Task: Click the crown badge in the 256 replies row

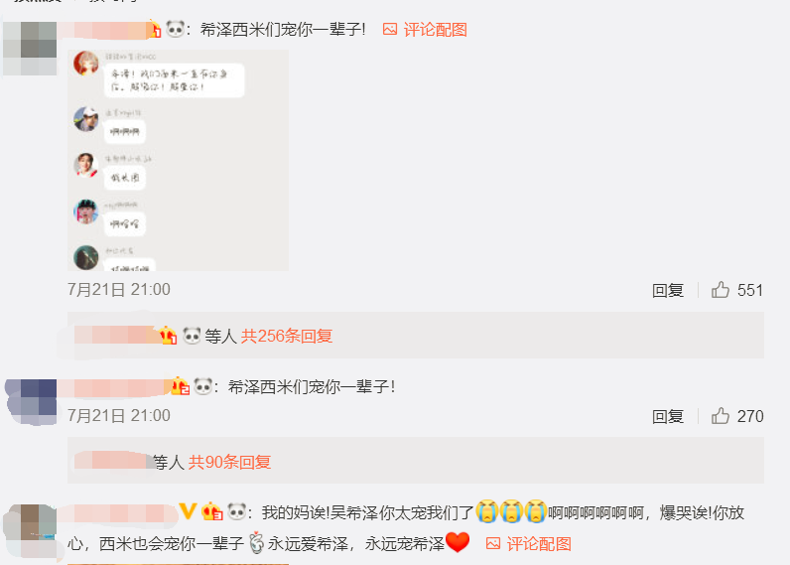Action: [x=168, y=336]
